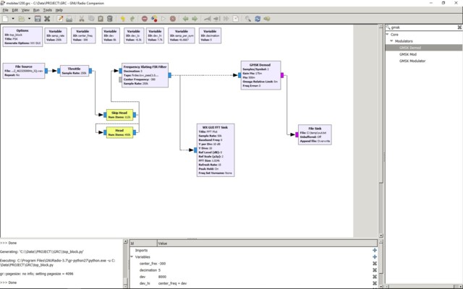Save the flow graph with floppy icon
The image size is (463, 289).
pos(38,19)
